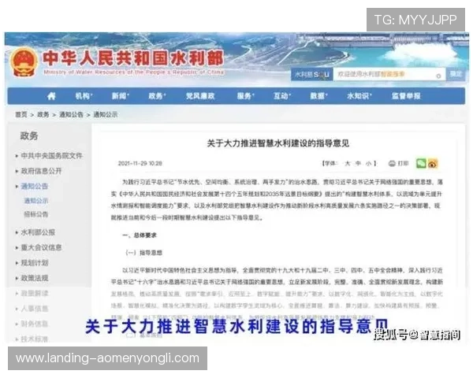Click the national emblem logo
This screenshot has height=378, width=473.
click(24, 62)
